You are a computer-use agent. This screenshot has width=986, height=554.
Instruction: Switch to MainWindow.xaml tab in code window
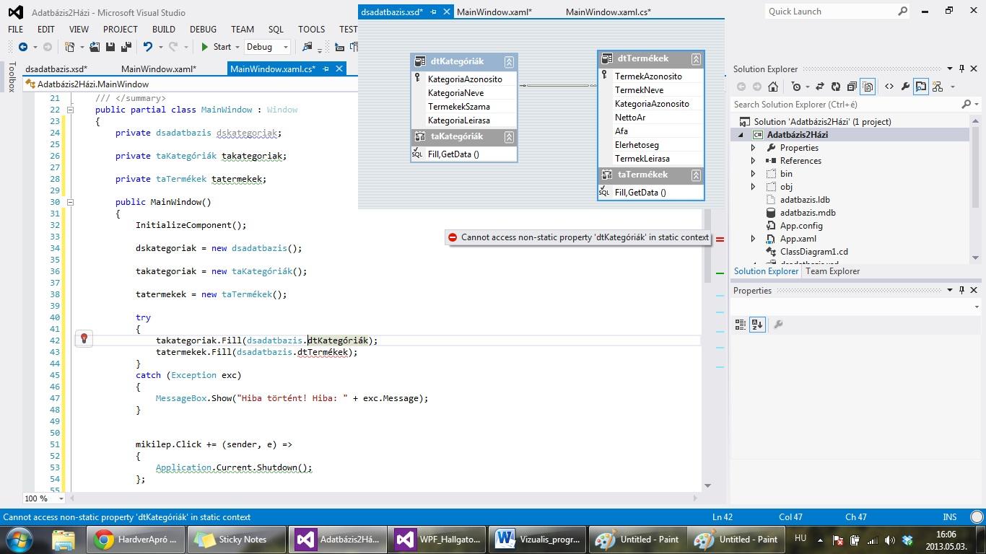pos(159,69)
